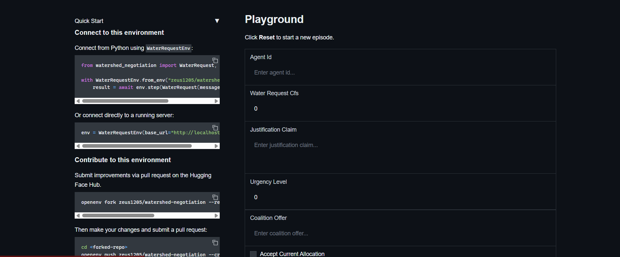Image resolution: width=620 pixels, height=257 pixels.
Task: Check the Accept Current Allocation checkbox
Action: pos(253,254)
